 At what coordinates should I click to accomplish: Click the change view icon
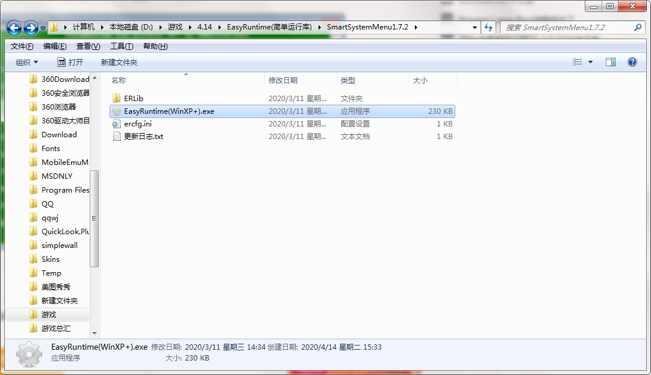pyautogui.click(x=577, y=62)
